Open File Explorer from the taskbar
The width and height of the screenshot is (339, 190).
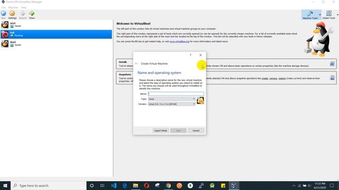pos(136,185)
